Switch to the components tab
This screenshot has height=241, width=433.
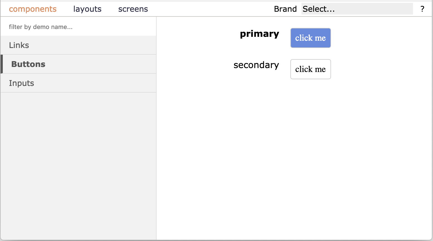pos(33,9)
